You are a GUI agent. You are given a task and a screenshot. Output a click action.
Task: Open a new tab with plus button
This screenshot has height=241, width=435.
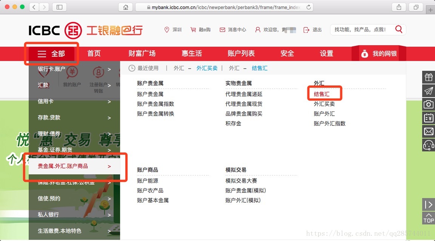[x=430, y=10]
